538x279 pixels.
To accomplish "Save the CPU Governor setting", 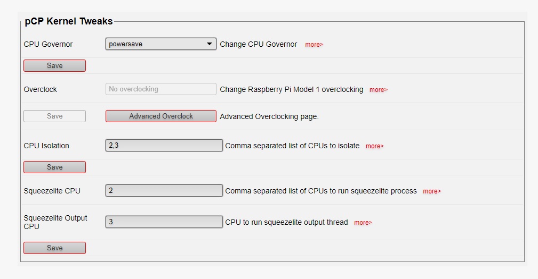I will coord(54,66).
